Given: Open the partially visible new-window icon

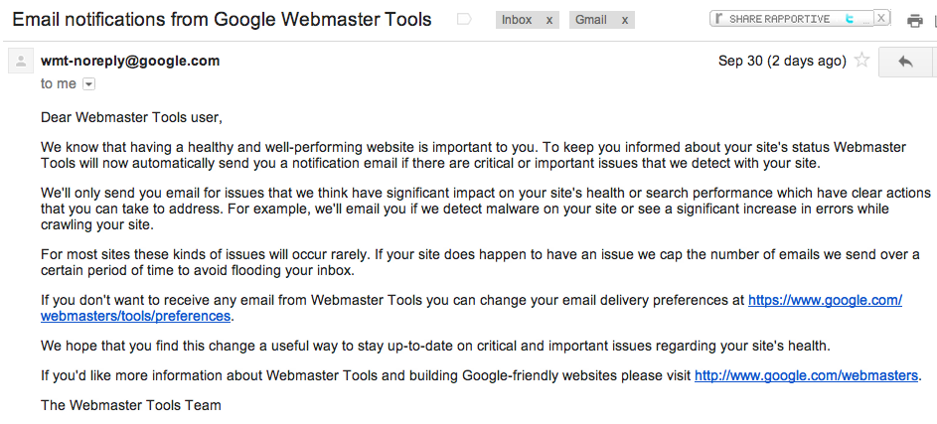Looking at the screenshot, I should [x=935, y=21].
